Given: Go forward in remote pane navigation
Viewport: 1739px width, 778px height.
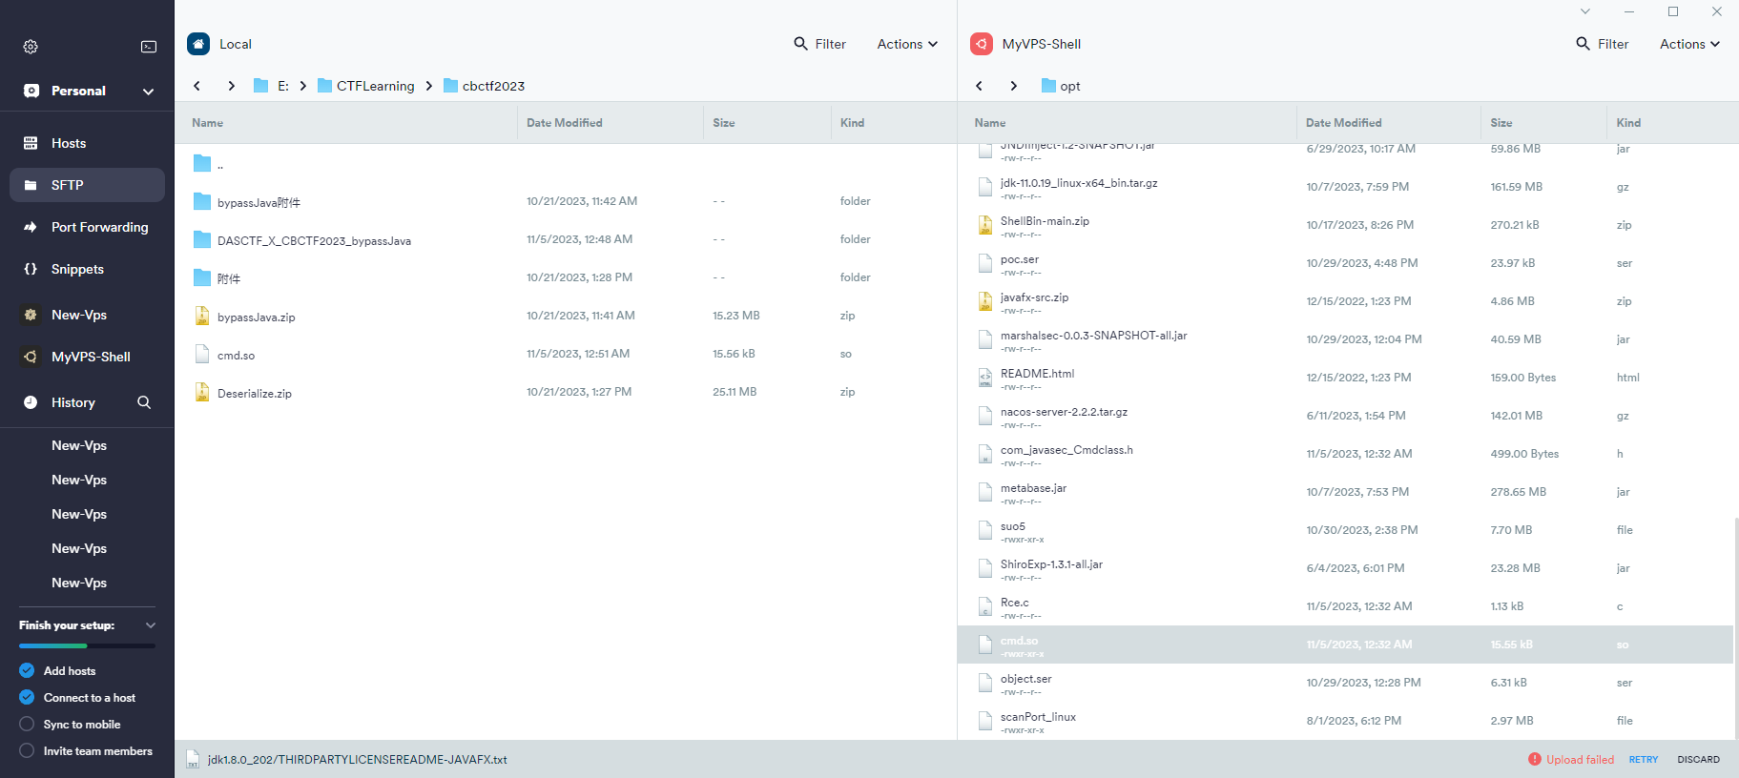Looking at the screenshot, I should (x=1013, y=86).
